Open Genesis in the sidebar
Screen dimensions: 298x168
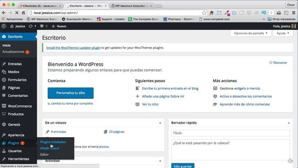pyautogui.click(x=19, y=125)
